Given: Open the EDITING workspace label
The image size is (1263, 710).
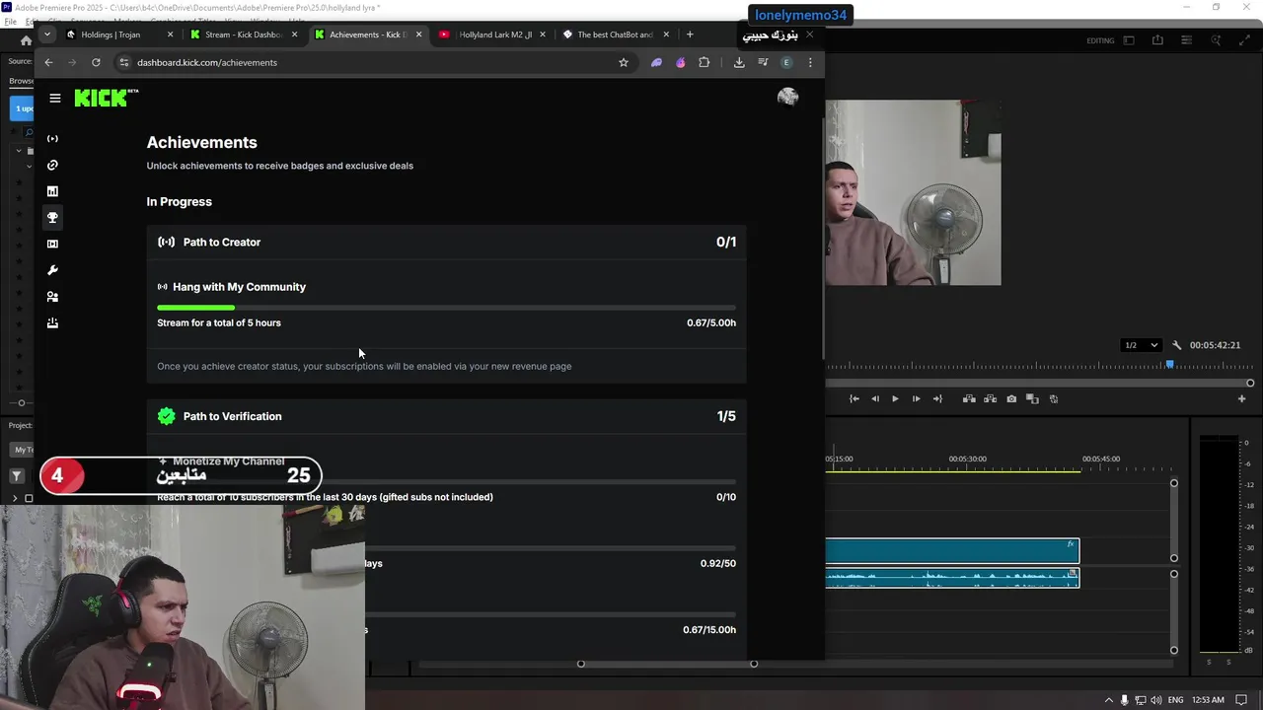Looking at the screenshot, I should pyautogui.click(x=1100, y=40).
